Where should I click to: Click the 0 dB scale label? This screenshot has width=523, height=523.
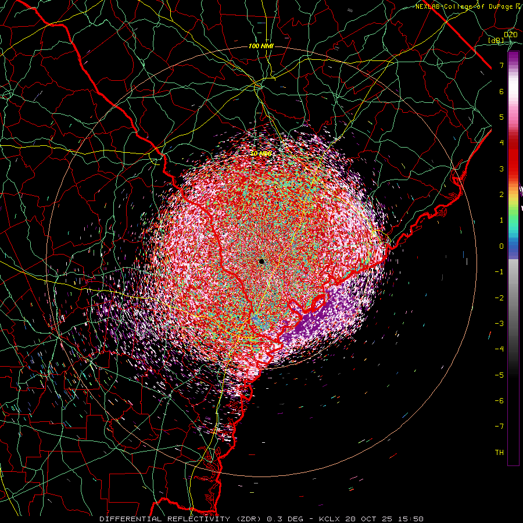[x=501, y=246]
